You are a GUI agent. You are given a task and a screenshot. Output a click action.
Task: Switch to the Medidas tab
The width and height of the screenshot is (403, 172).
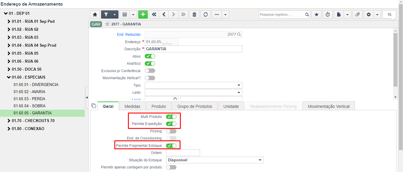[132, 106]
